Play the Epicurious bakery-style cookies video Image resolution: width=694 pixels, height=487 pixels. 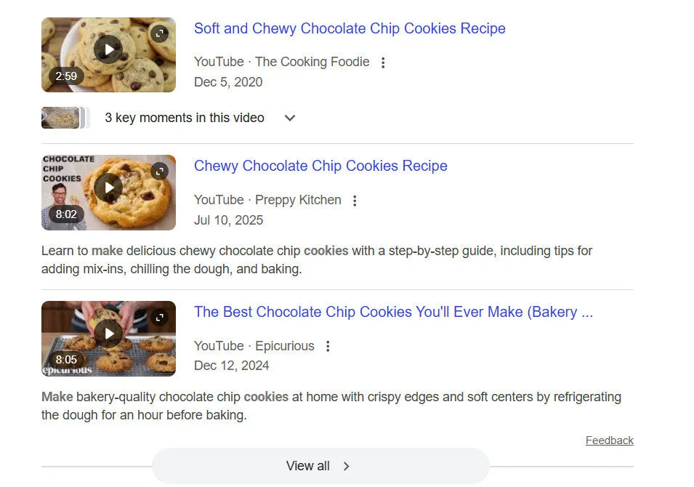(108, 333)
